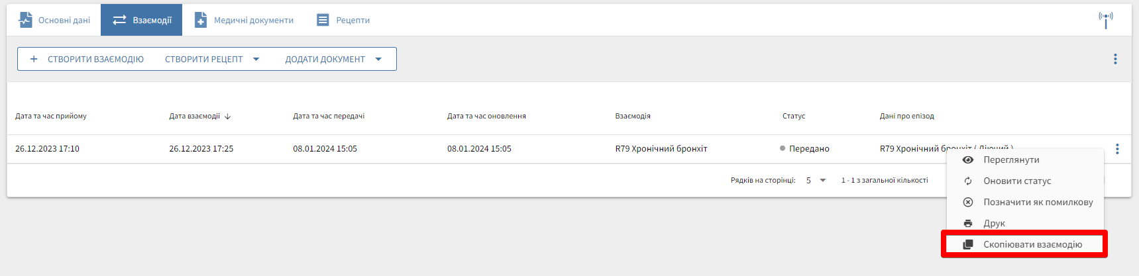Select the Взаємодії tab
The image size is (1139, 276).
pos(142,20)
